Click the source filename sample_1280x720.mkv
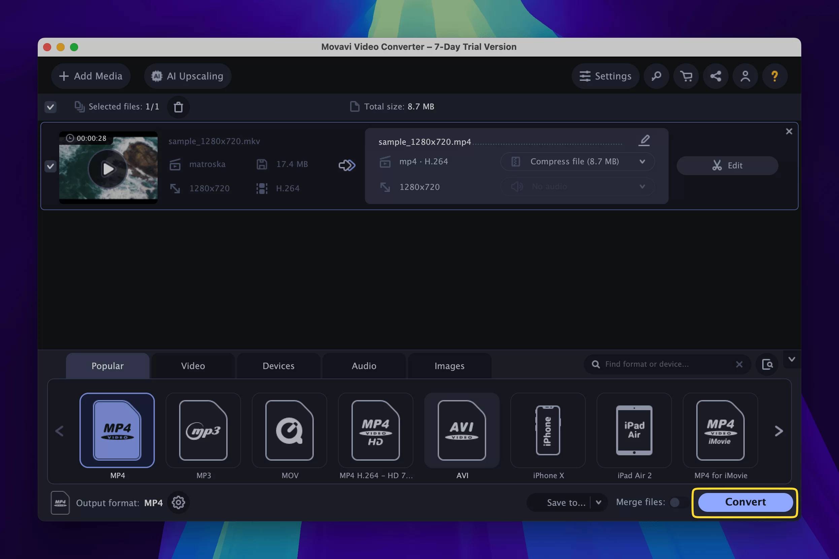 tap(214, 141)
